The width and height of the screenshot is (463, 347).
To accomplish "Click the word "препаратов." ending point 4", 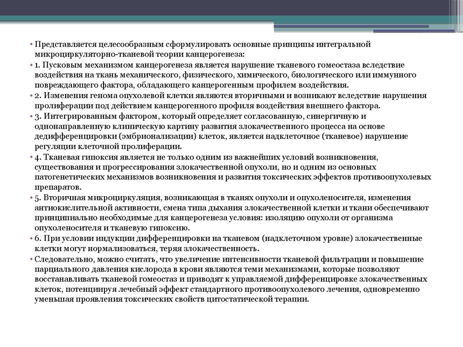I will click(x=52, y=187).
